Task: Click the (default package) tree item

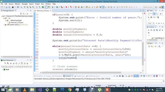Action: click(16, 20)
